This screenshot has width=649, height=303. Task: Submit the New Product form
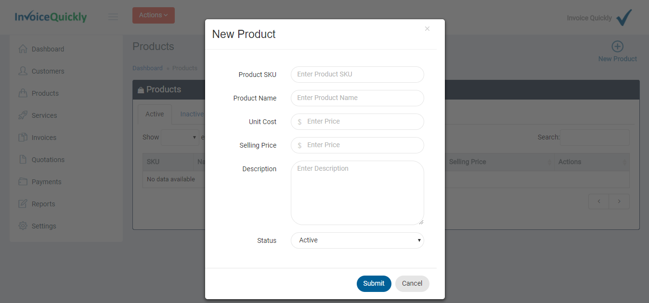click(x=374, y=284)
